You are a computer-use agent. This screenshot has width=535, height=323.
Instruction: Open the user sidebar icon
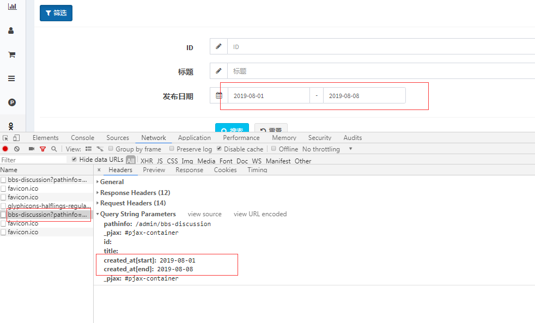coord(11,31)
